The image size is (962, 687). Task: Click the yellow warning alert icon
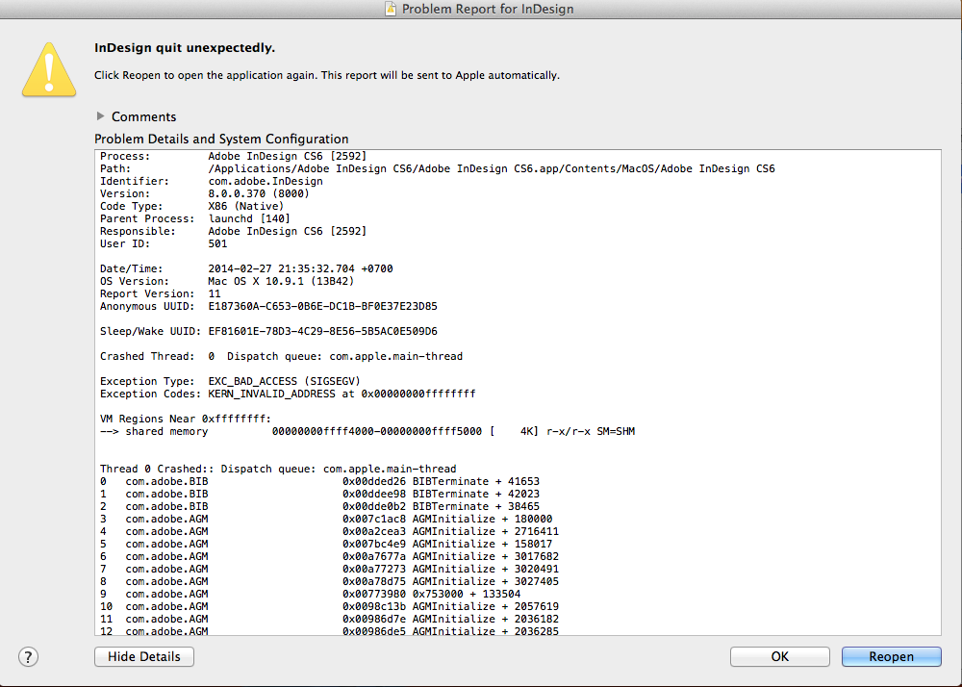tap(49, 70)
